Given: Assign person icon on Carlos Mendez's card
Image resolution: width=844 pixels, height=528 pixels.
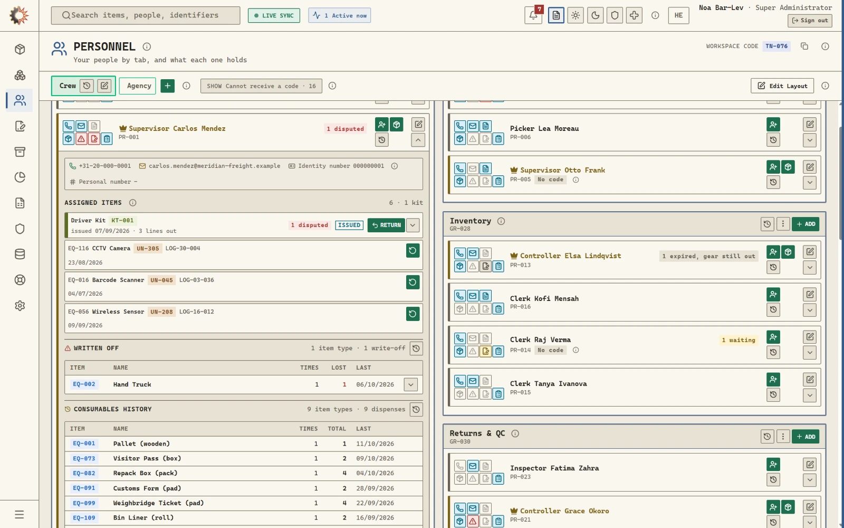Looking at the screenshot, I should pyautogui.click(x=382, y=125).
